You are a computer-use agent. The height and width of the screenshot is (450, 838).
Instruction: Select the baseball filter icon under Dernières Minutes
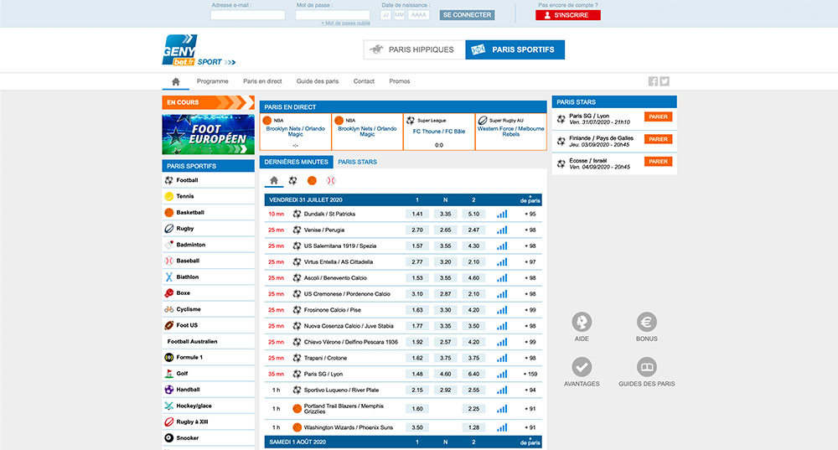pos(331,181)
